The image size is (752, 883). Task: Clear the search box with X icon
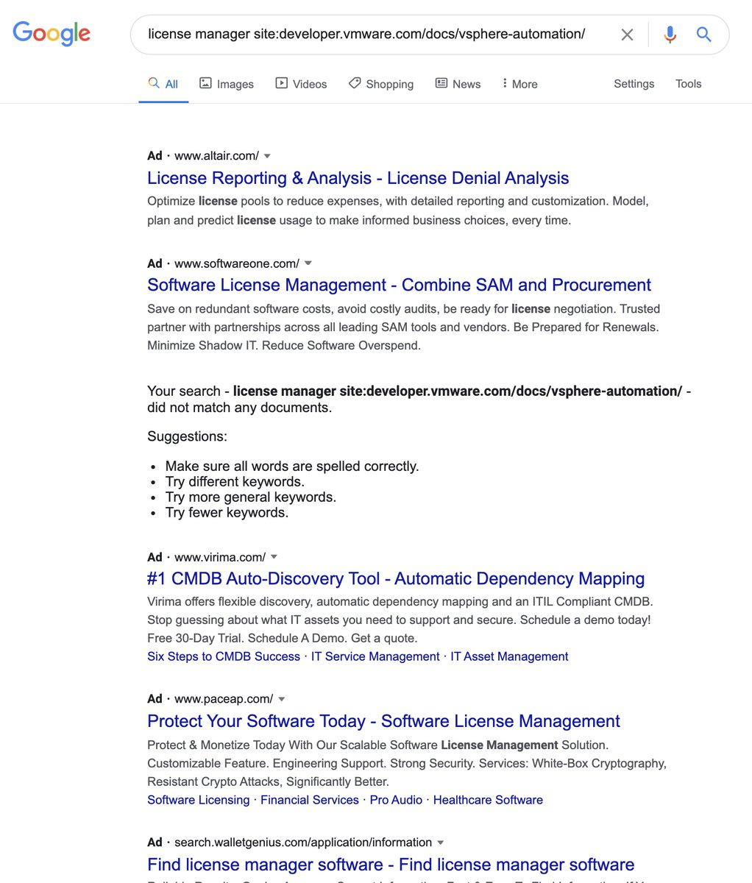pos(627,35)
